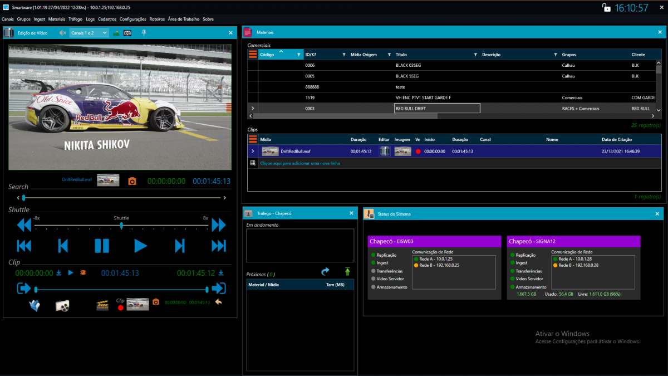Open the ID/K7 column filter
The width and height of the screenshot is (668, 376).
click(344, 55)
